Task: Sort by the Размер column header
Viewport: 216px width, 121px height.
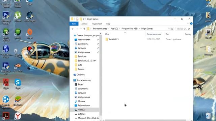Action: [x=188, y=34]
